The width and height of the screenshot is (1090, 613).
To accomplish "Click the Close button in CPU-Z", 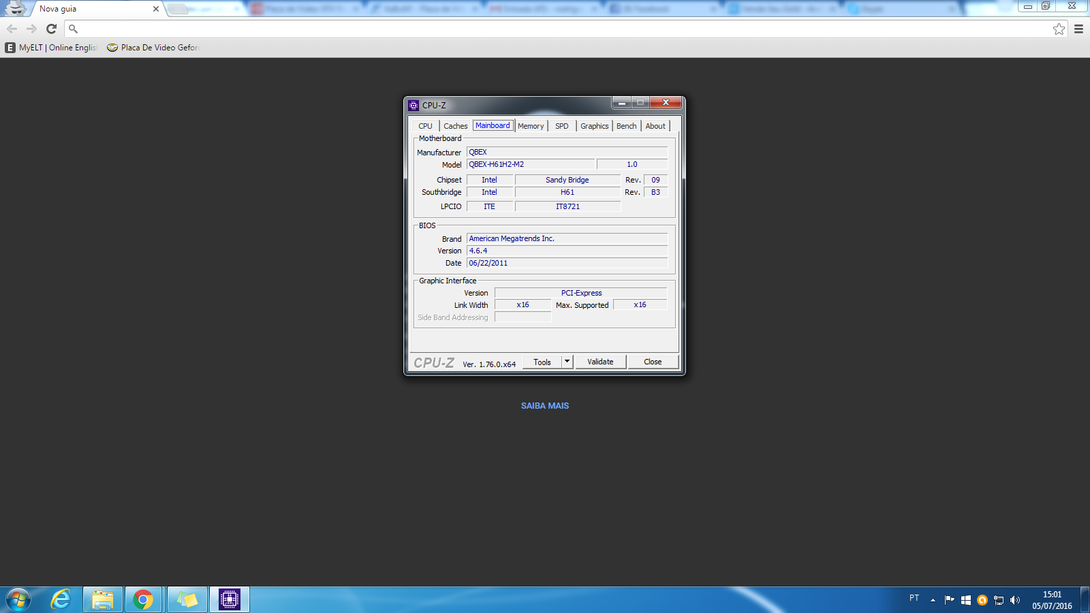I will 653,362.
